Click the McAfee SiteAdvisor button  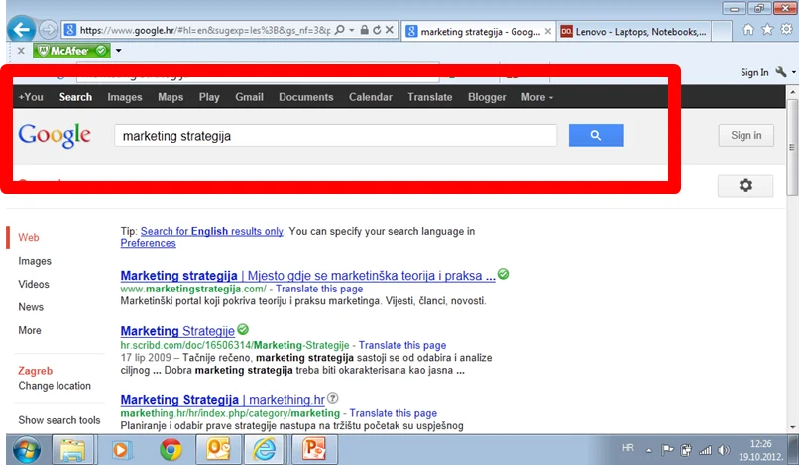(x=71, y=50)
